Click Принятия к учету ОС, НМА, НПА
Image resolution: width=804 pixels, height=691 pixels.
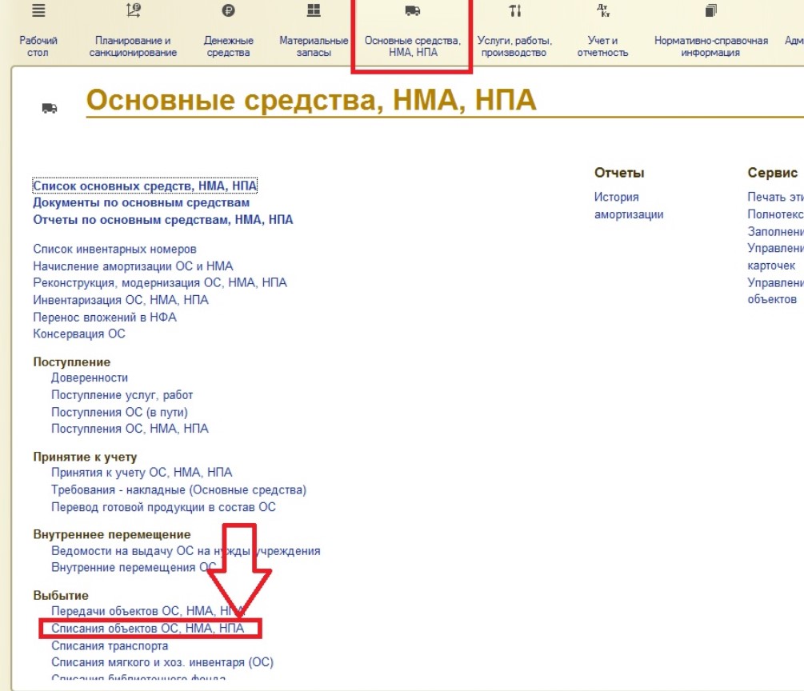(x=142, y=472)
